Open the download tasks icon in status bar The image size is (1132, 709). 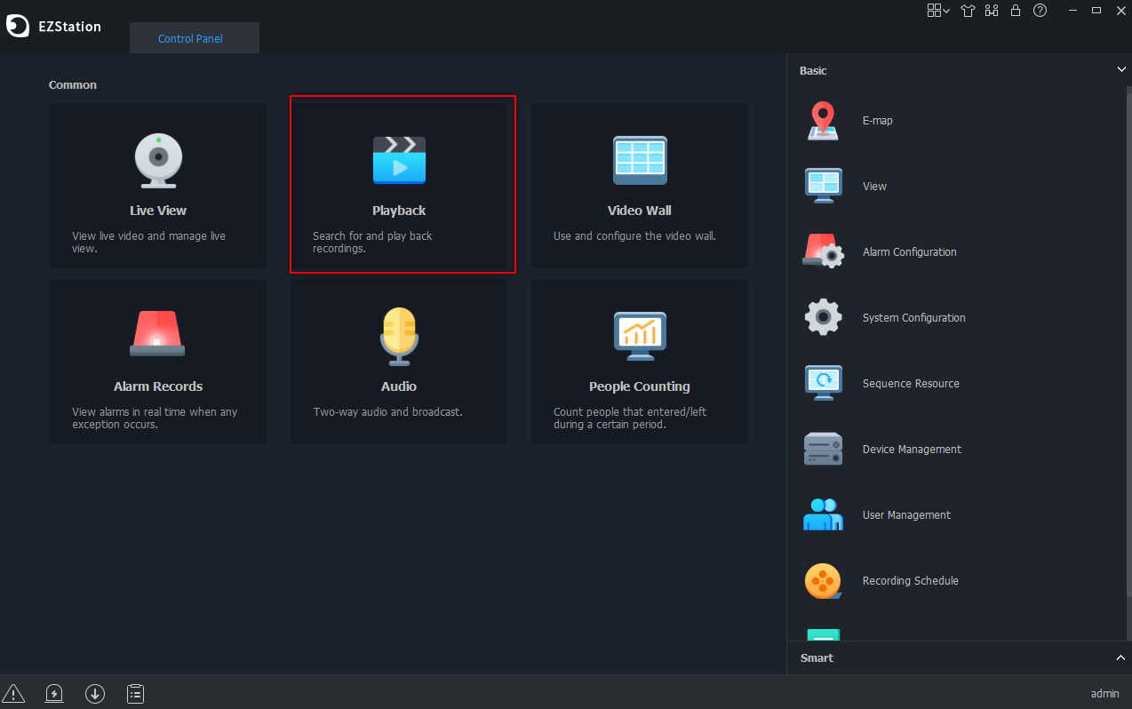pos(95,693)
